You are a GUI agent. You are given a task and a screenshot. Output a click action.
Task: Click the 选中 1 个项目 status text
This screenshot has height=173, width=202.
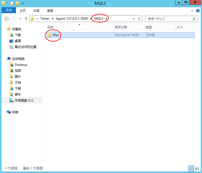coord(33,168)
